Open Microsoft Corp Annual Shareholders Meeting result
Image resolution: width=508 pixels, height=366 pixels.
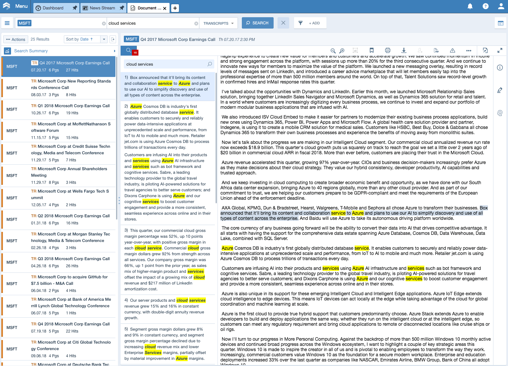(59, 175)
